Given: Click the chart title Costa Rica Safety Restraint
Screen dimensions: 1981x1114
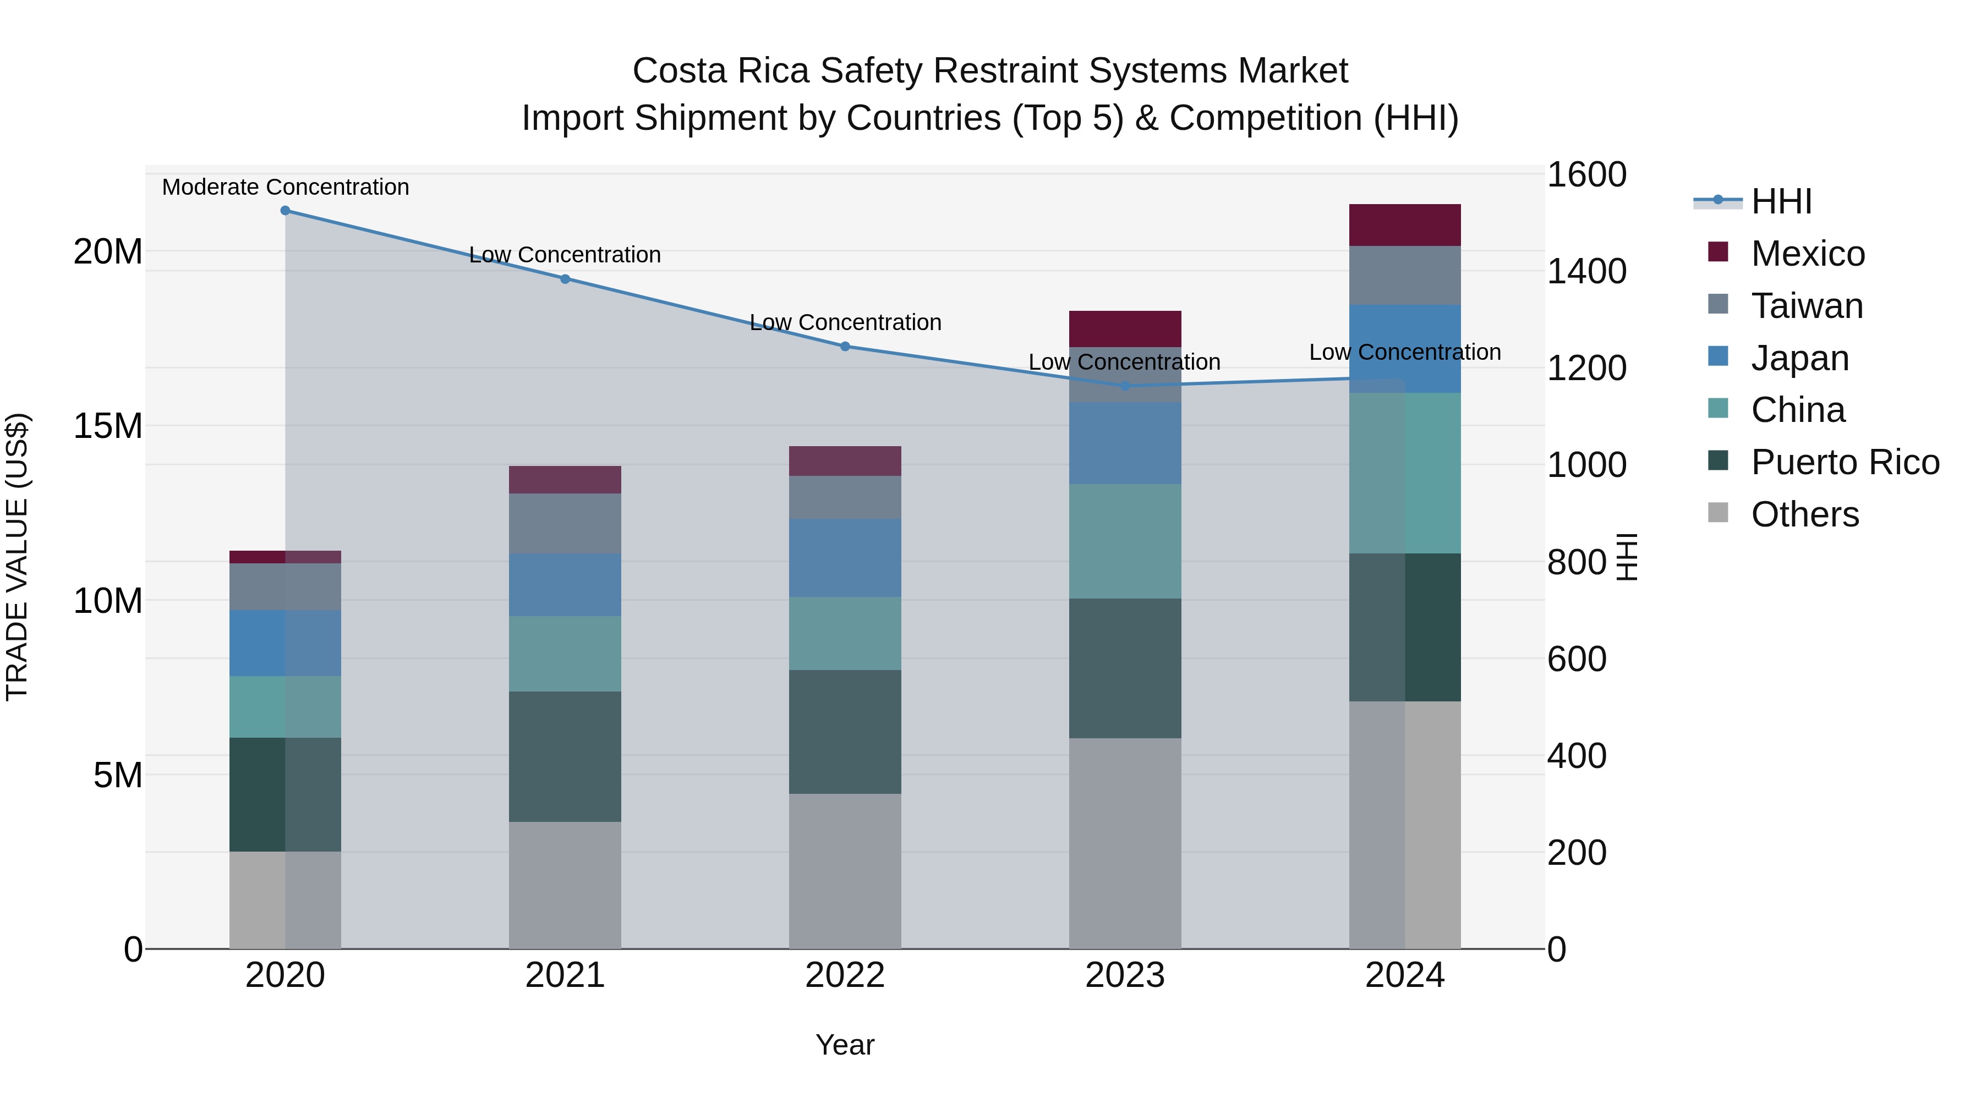Looking at the screenshot, I should (x=990, y=71).
